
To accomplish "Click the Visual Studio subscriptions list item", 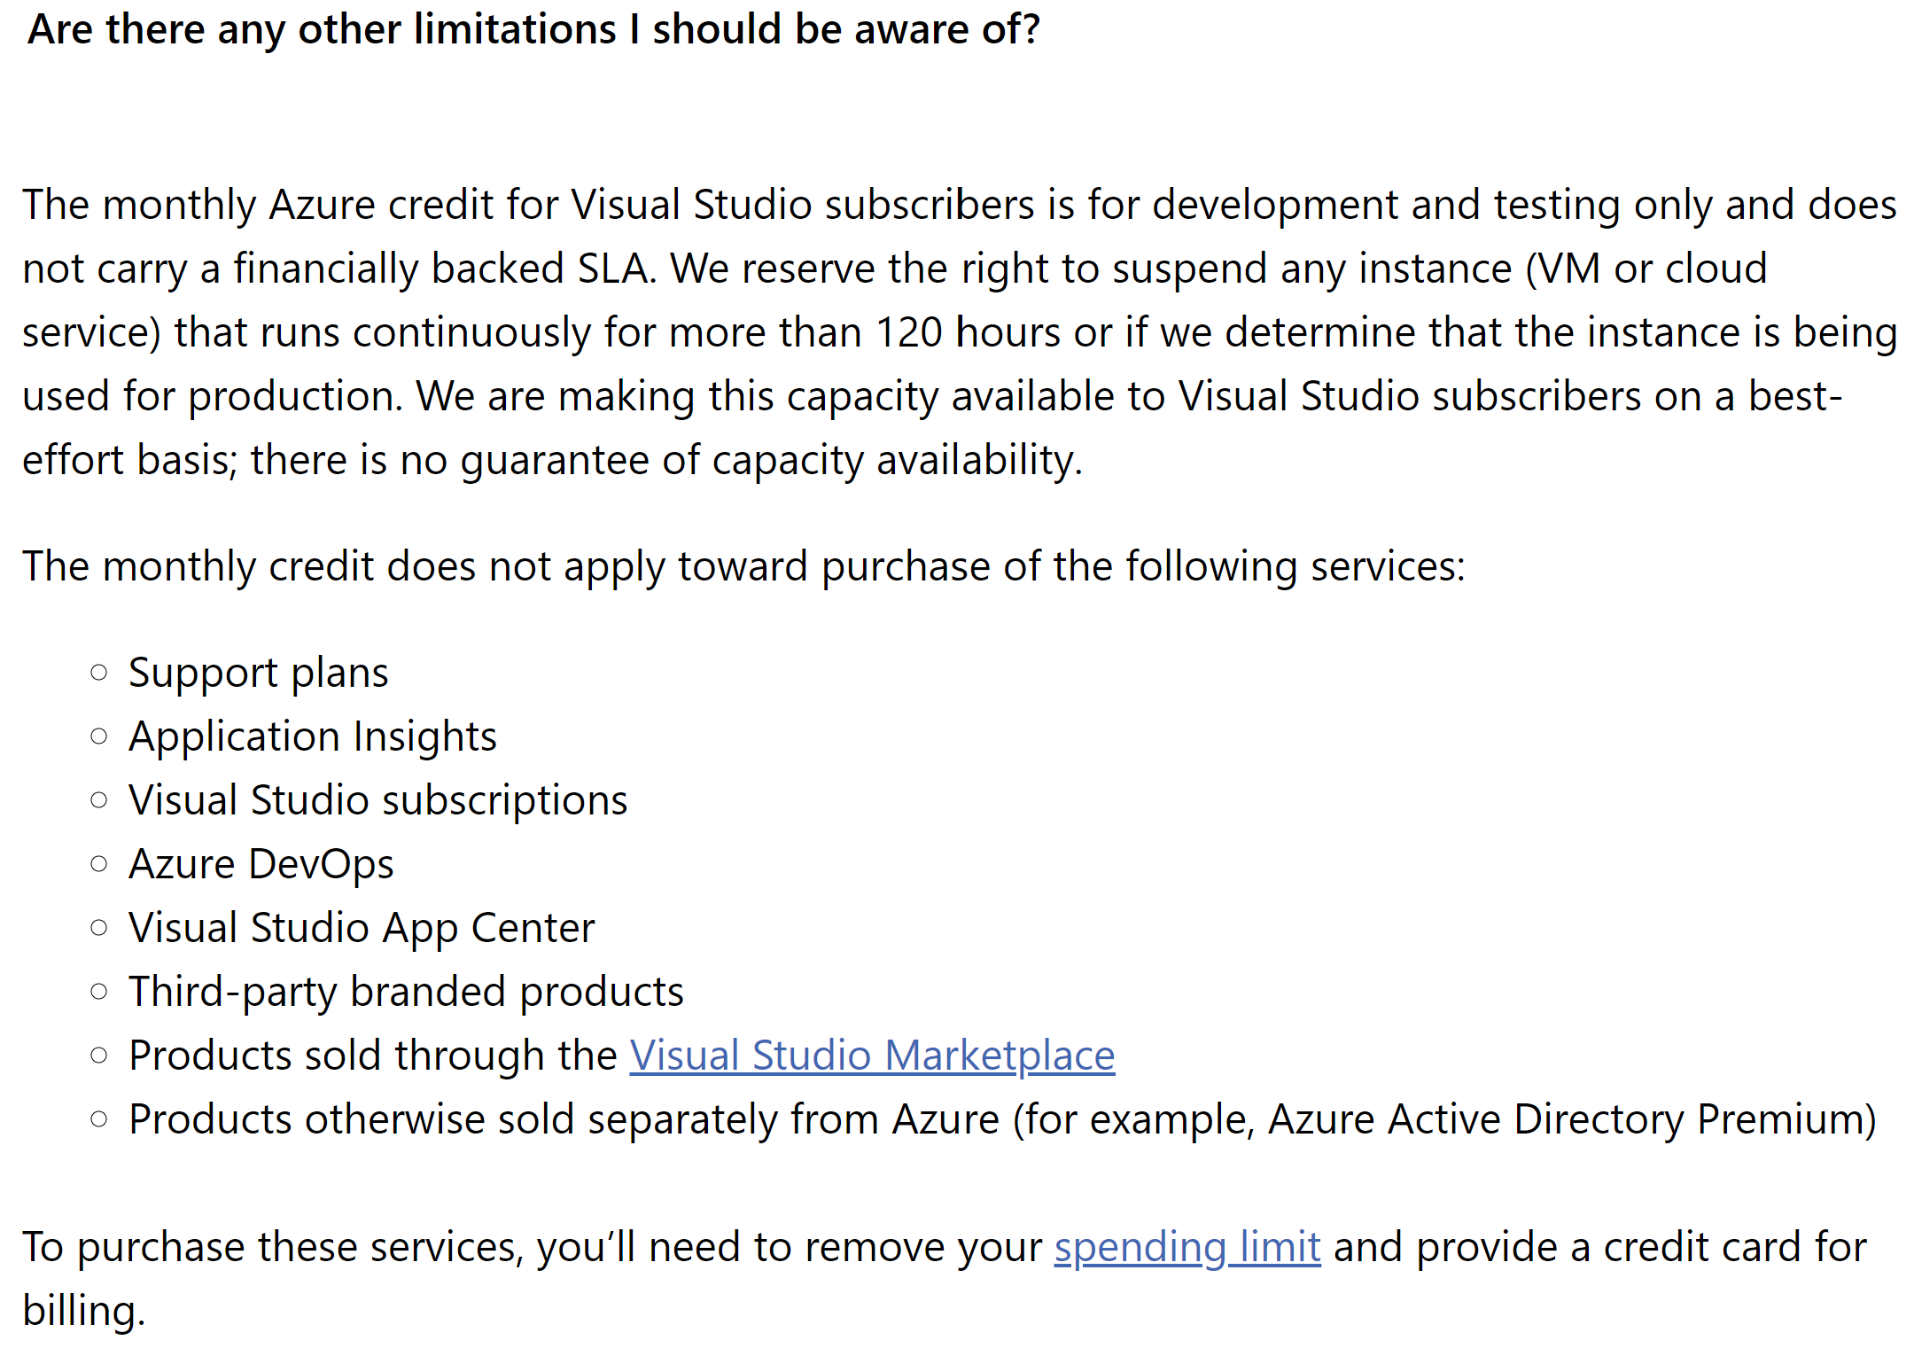I will [378, 800].
